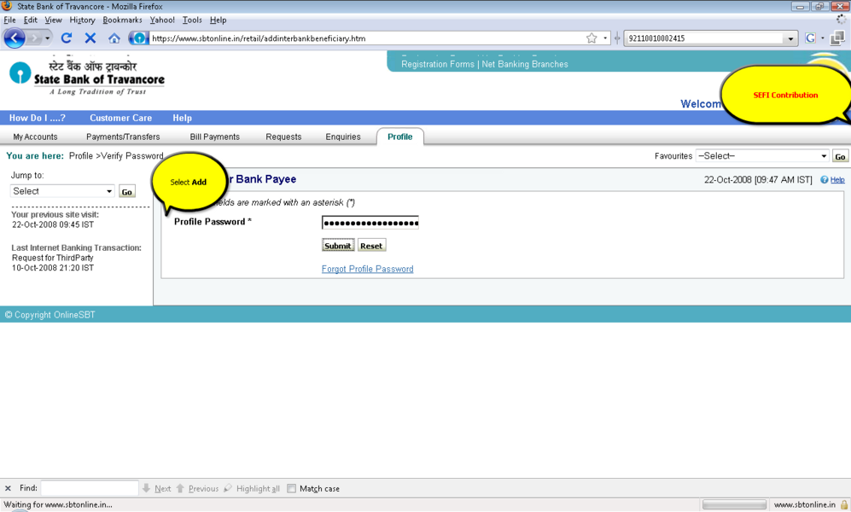This screenshot has width=851, height=512.
Task: Switch to the Payments/Transfers tab
Action: click(x=123, y=137)
